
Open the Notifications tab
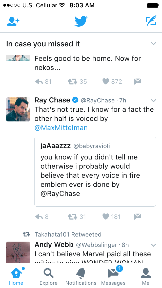[x=81, y=276]
